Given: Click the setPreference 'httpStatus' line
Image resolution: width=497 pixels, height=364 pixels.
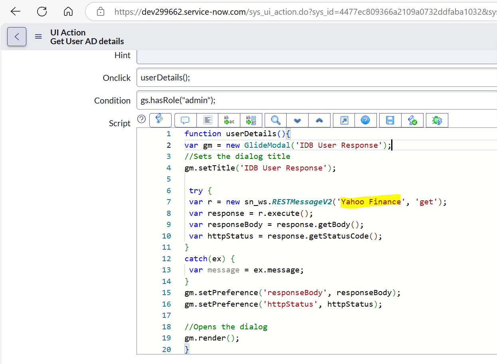Looking at the screenshot, I should click(x=283, y=304).
